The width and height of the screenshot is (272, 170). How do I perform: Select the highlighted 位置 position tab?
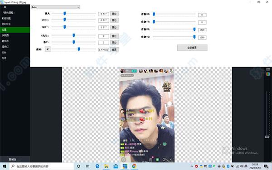click(15, 29)
